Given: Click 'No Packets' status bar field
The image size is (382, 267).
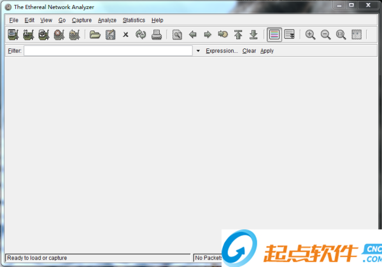Looking at the screenshot, I should [208, 257].
